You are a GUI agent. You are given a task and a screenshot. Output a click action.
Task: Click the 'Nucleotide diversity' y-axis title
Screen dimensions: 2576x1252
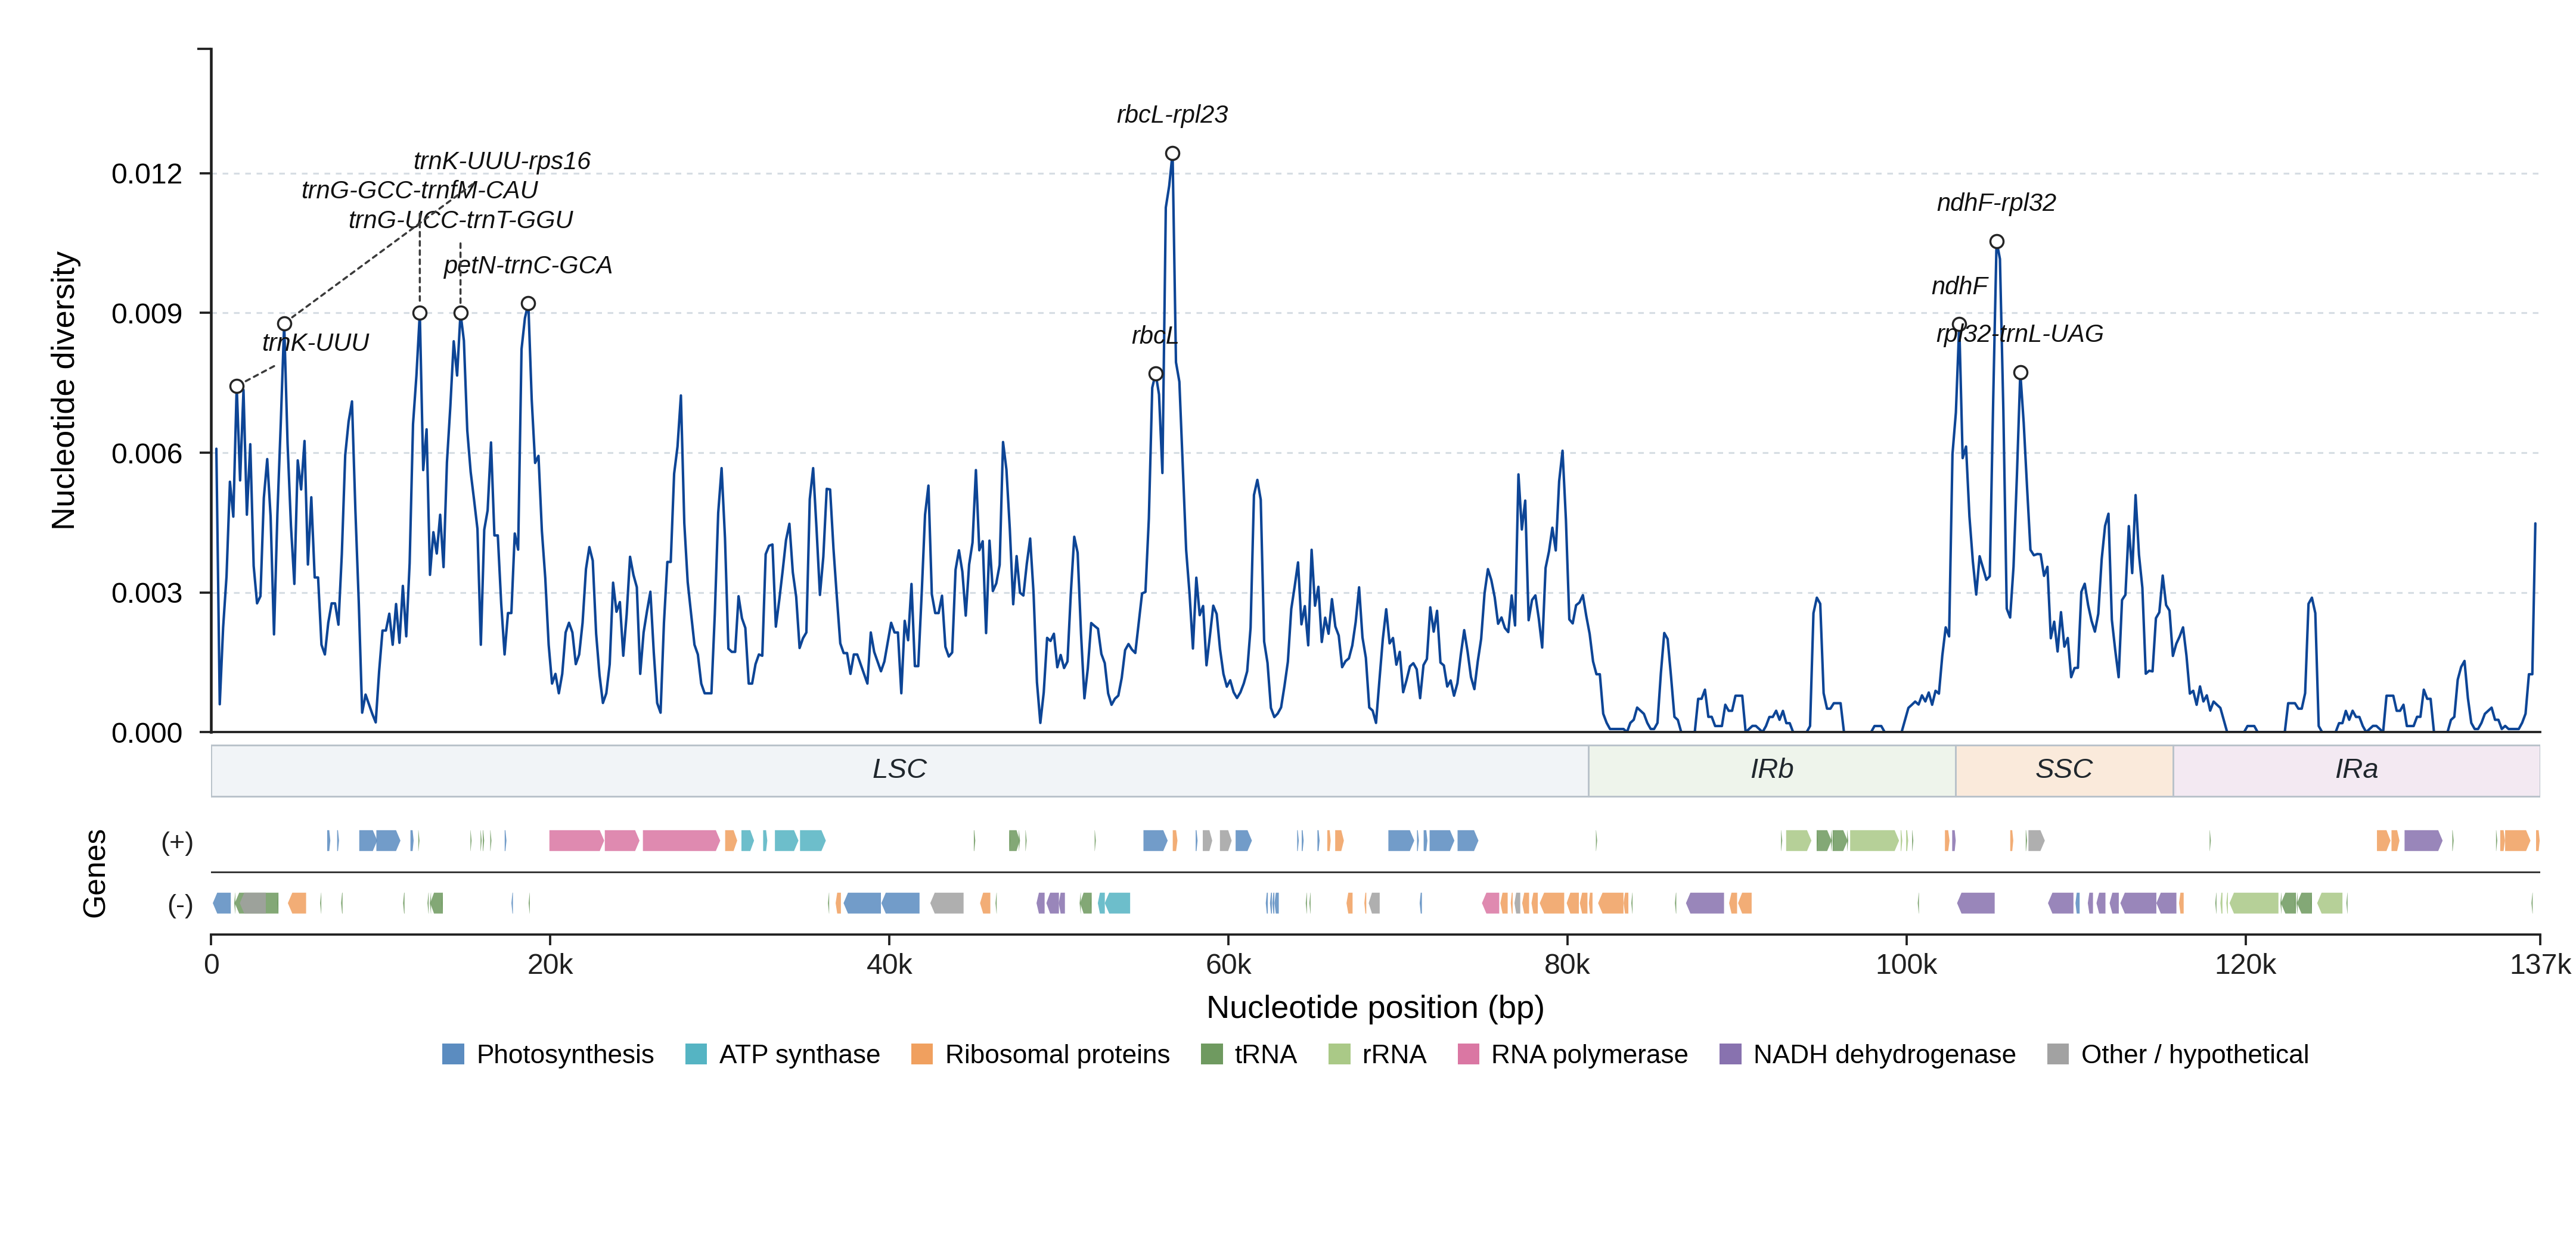[x=64, y=391]
